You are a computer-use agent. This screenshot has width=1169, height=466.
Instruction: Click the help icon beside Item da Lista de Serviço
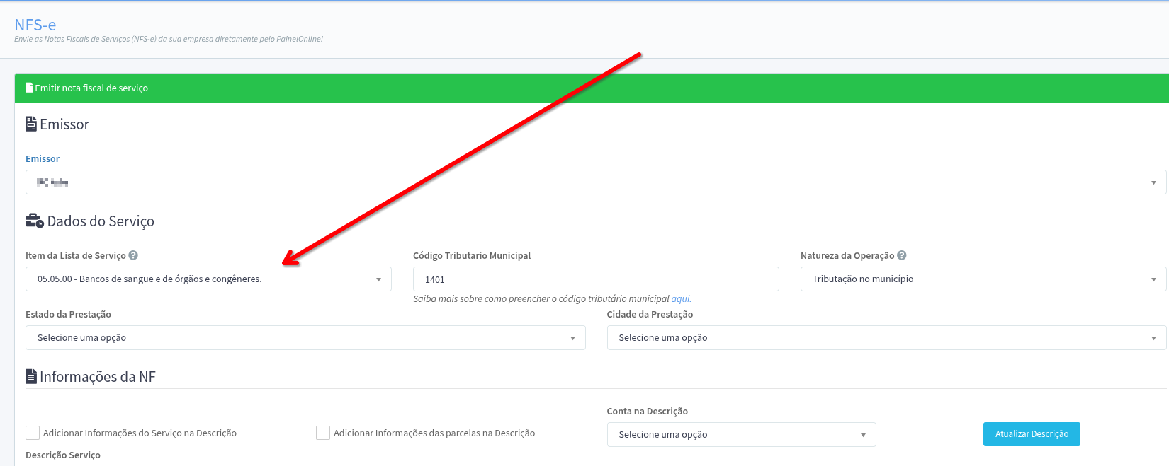[x=133, y=255]
